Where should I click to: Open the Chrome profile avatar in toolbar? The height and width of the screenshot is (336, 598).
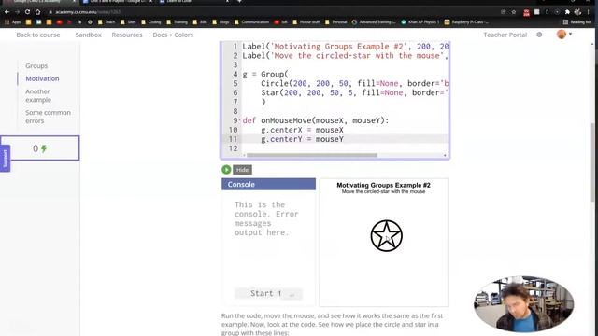pos(577,12)
